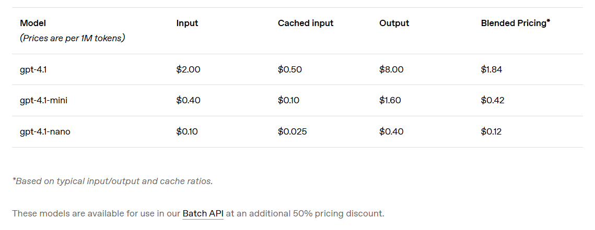The height and width of the screenshot is (230, 595).
Task: Click the gpt-4.1-nano blended price $0.12
Action: point(491,131)
